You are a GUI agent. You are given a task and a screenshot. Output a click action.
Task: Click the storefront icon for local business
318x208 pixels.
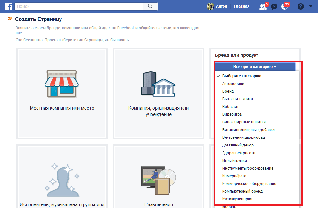pyautogui.click(x=61, y=83)
